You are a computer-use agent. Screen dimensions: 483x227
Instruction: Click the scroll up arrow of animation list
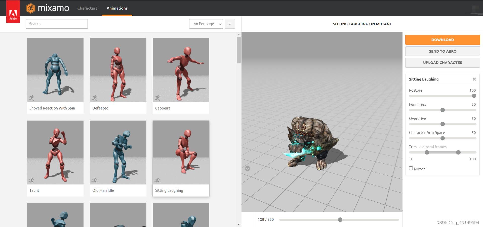click(x=239, y=34)
